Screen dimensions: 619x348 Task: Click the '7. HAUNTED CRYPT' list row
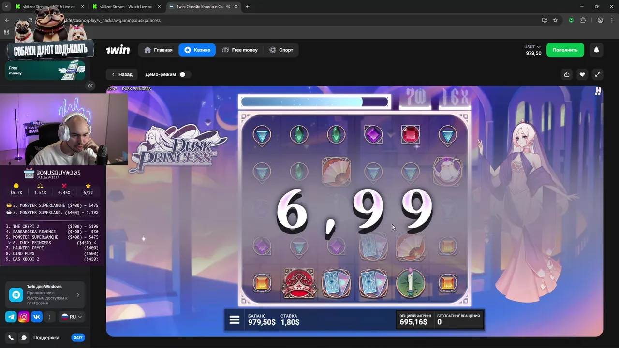pos(52,248)
